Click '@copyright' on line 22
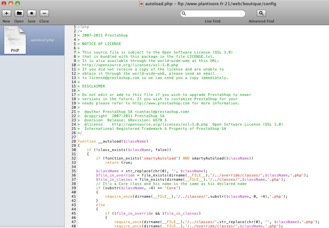Viewport: 329px width, 228px height. pyautogui.click(x=96, y=116)
